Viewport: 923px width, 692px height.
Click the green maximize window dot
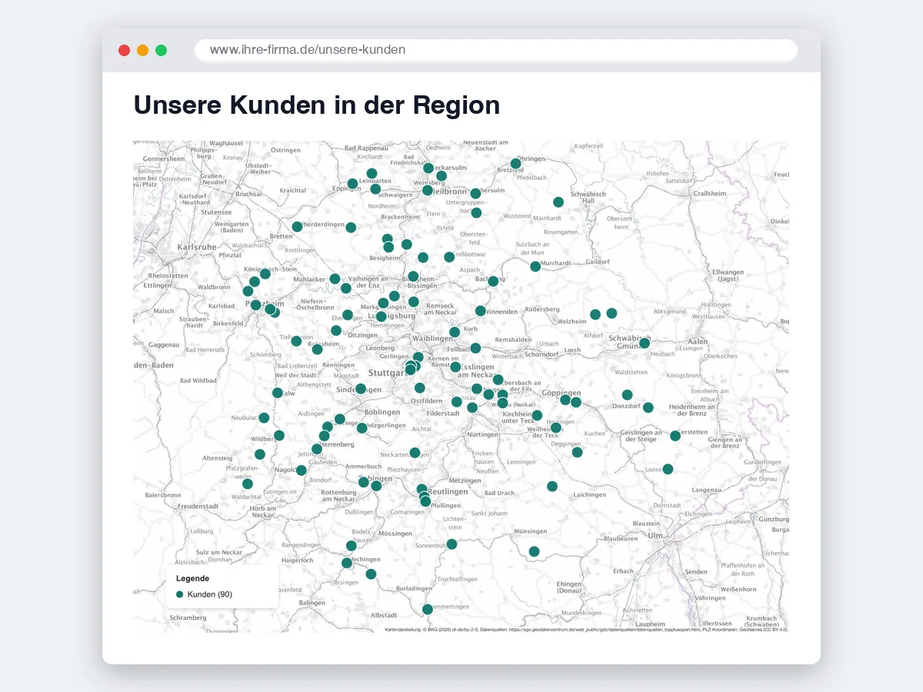pyautogui.click(x=161, y=50)
